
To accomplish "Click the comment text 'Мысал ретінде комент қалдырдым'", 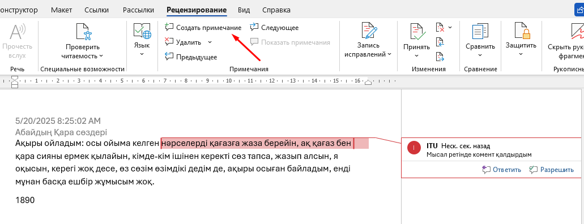I will click(479, 154).
